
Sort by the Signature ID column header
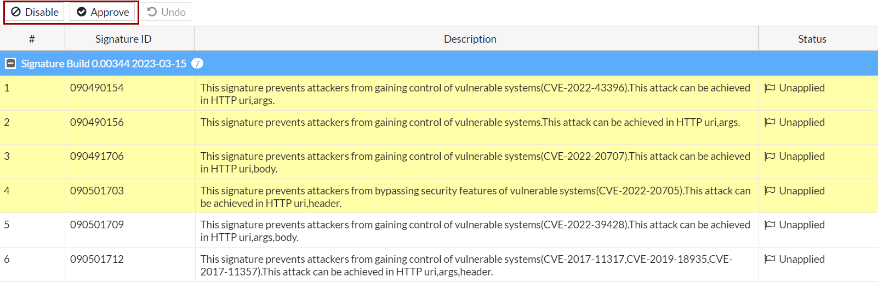pyautogui.click(x=123, y=39)
